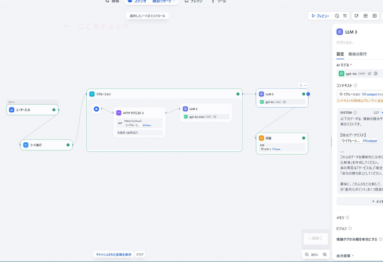This screenshot has height=262, width=383.
Task: Click the blue plus handle on LLM 3 node
Action: coord(308,94)
